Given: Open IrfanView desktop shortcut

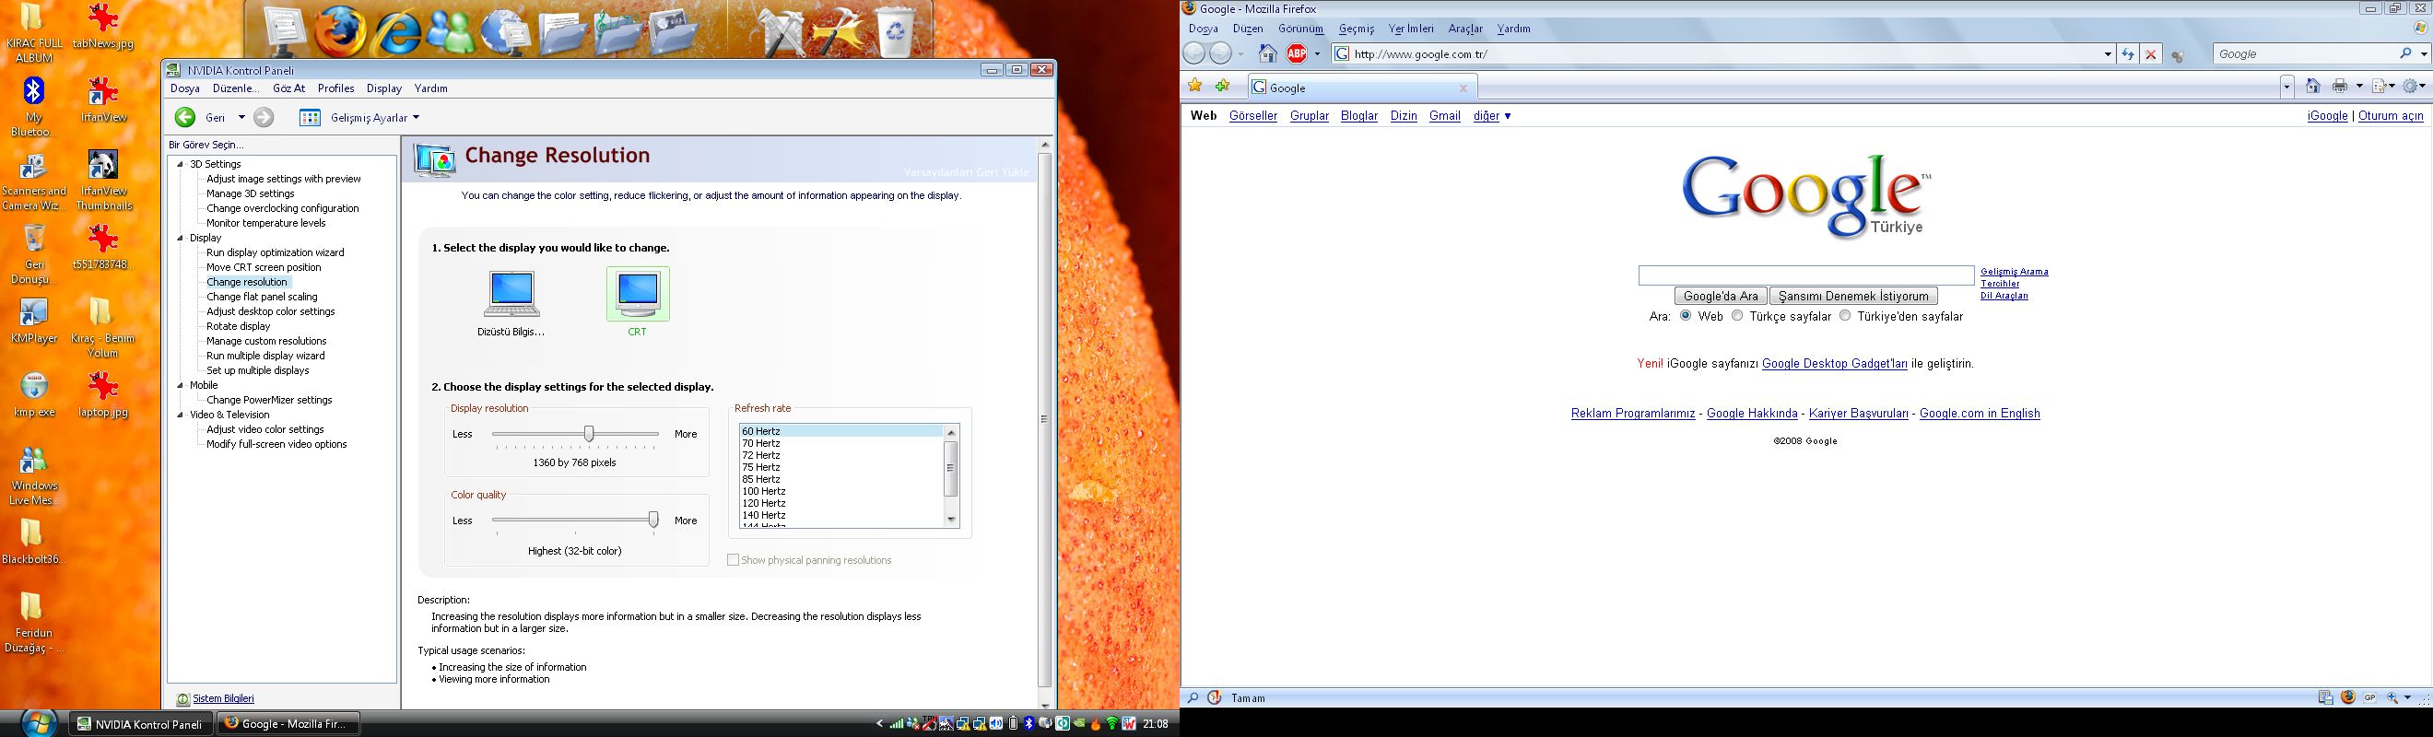Looking at the screenshot, I should coord(103,101).
